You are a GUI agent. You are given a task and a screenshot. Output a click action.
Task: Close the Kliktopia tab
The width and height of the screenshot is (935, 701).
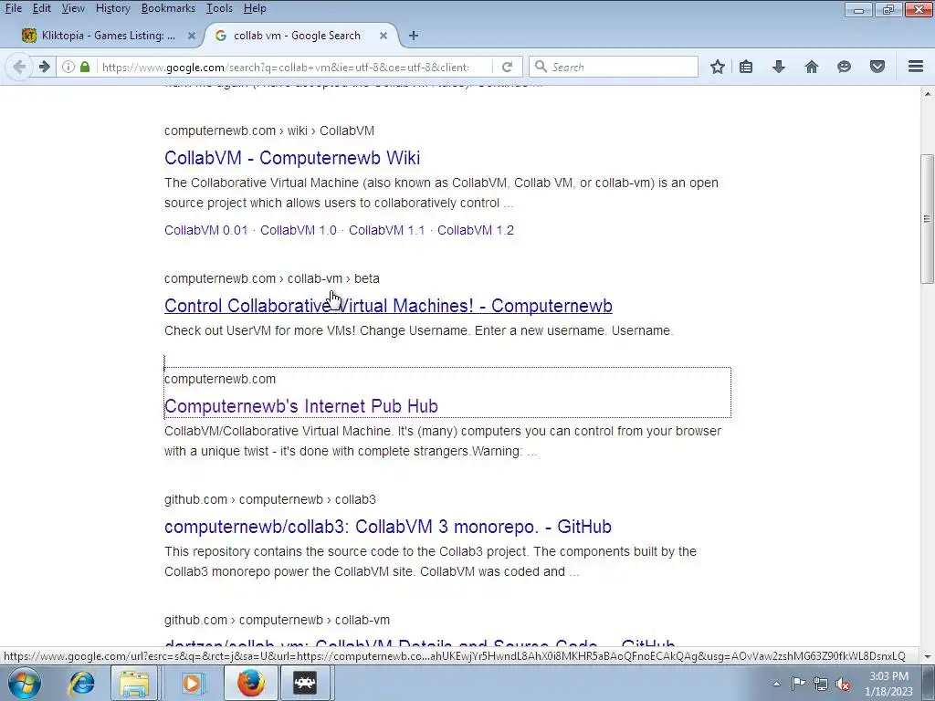[x=192, y=36]
